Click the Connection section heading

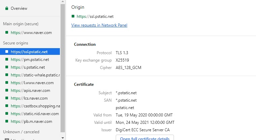pyautogui.click(x=85, y=44)
